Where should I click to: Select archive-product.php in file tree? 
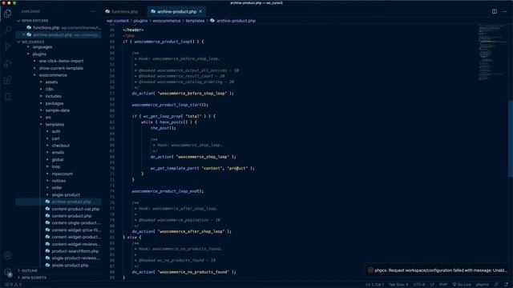click(x=71, y=202)
